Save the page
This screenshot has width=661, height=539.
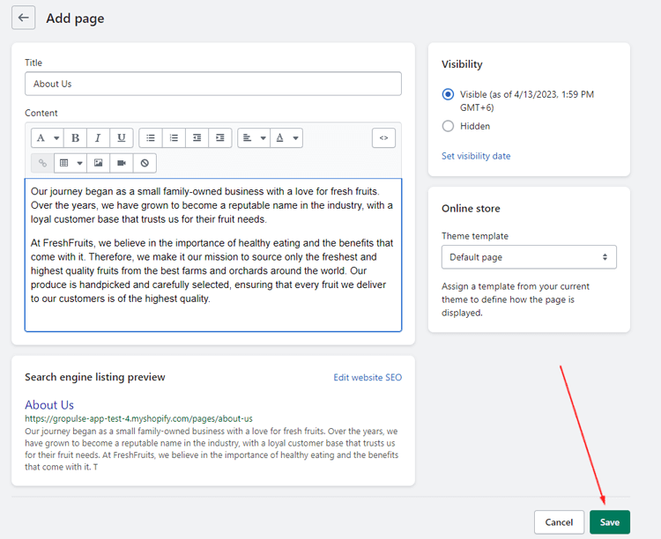[610, 522]
